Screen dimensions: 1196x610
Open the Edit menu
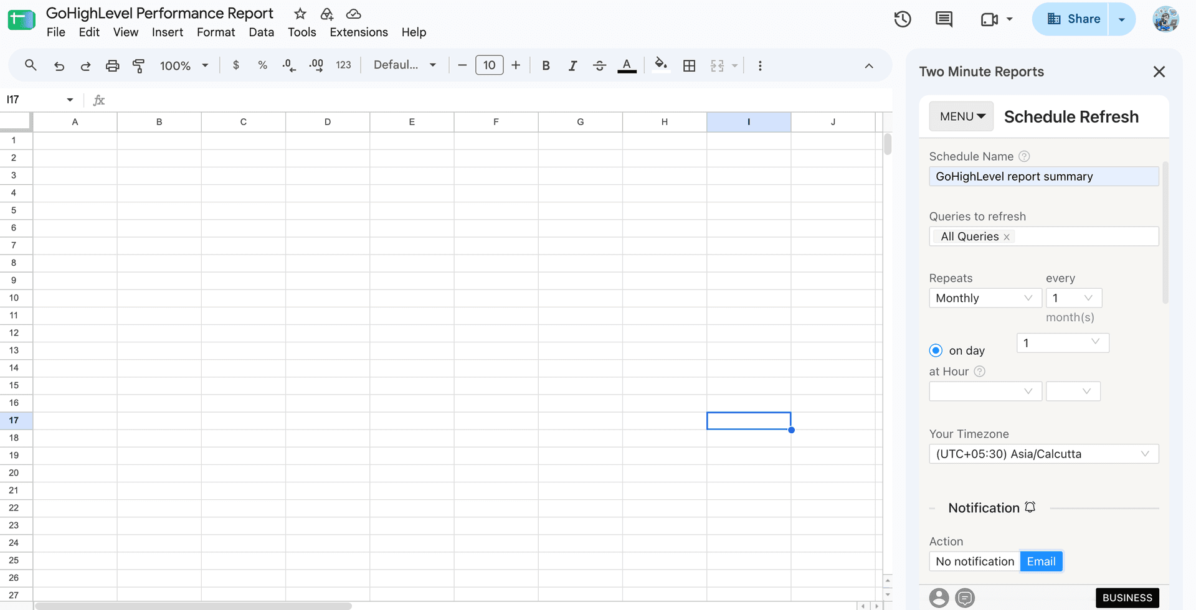(x=89, y=32)
